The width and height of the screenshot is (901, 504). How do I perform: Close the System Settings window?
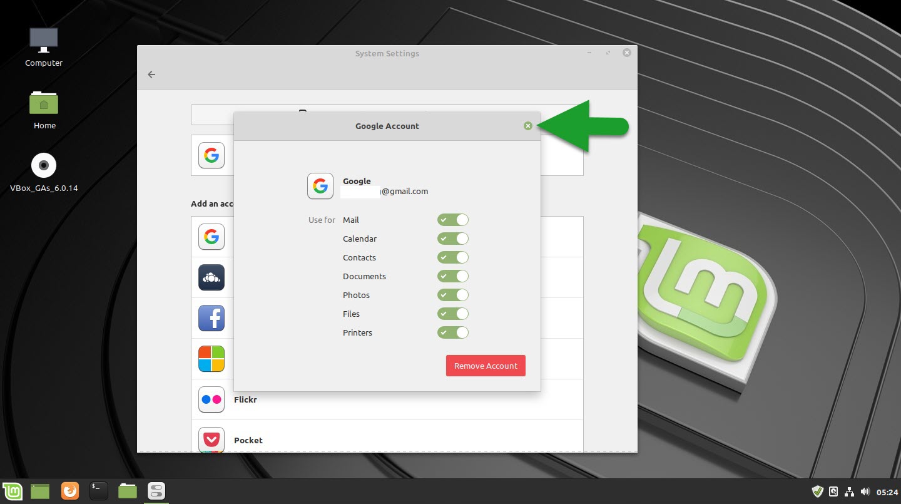coord(626,53)
